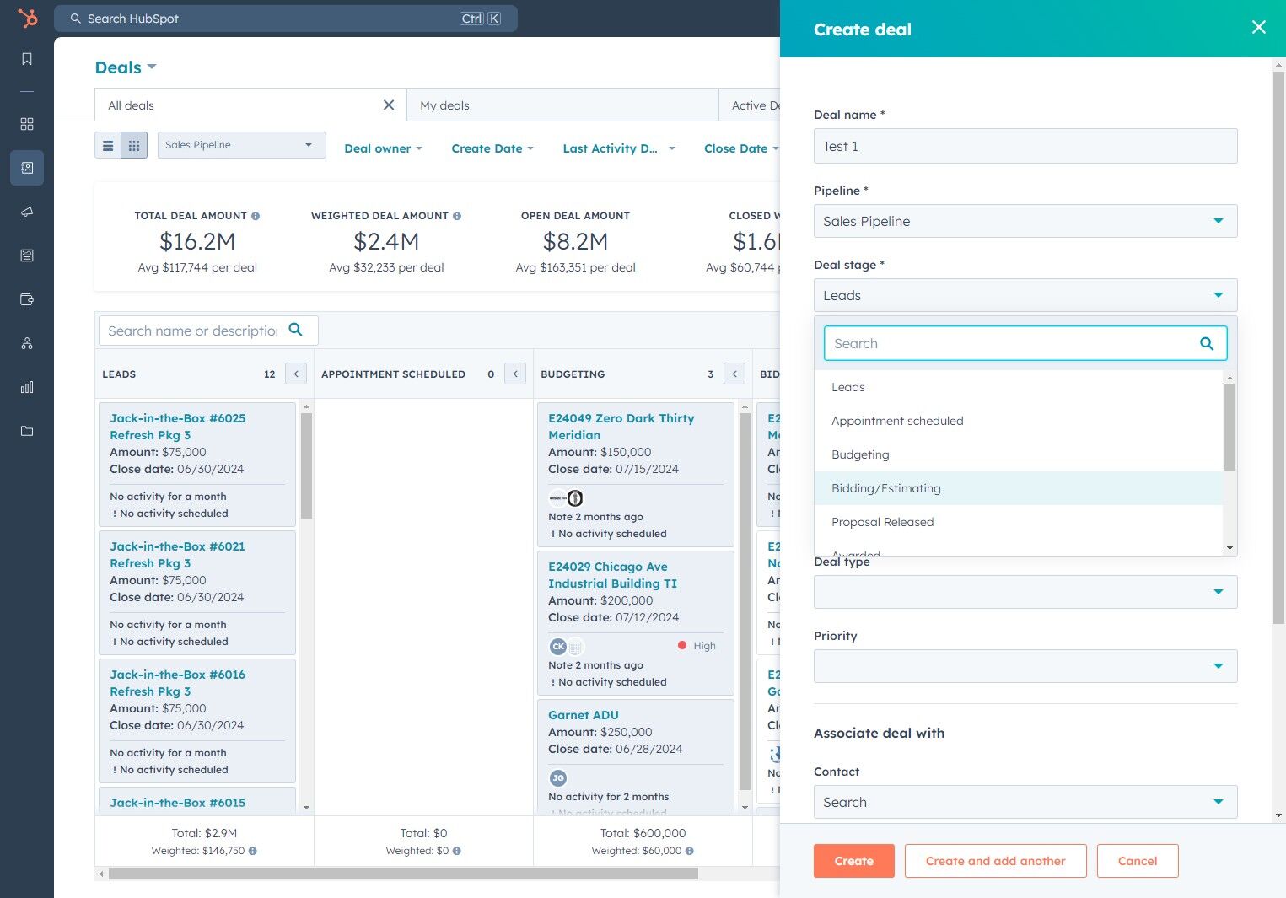
Task: Click the info icon beside Weighted: $146,750
Action: click(x=253, y=851)
